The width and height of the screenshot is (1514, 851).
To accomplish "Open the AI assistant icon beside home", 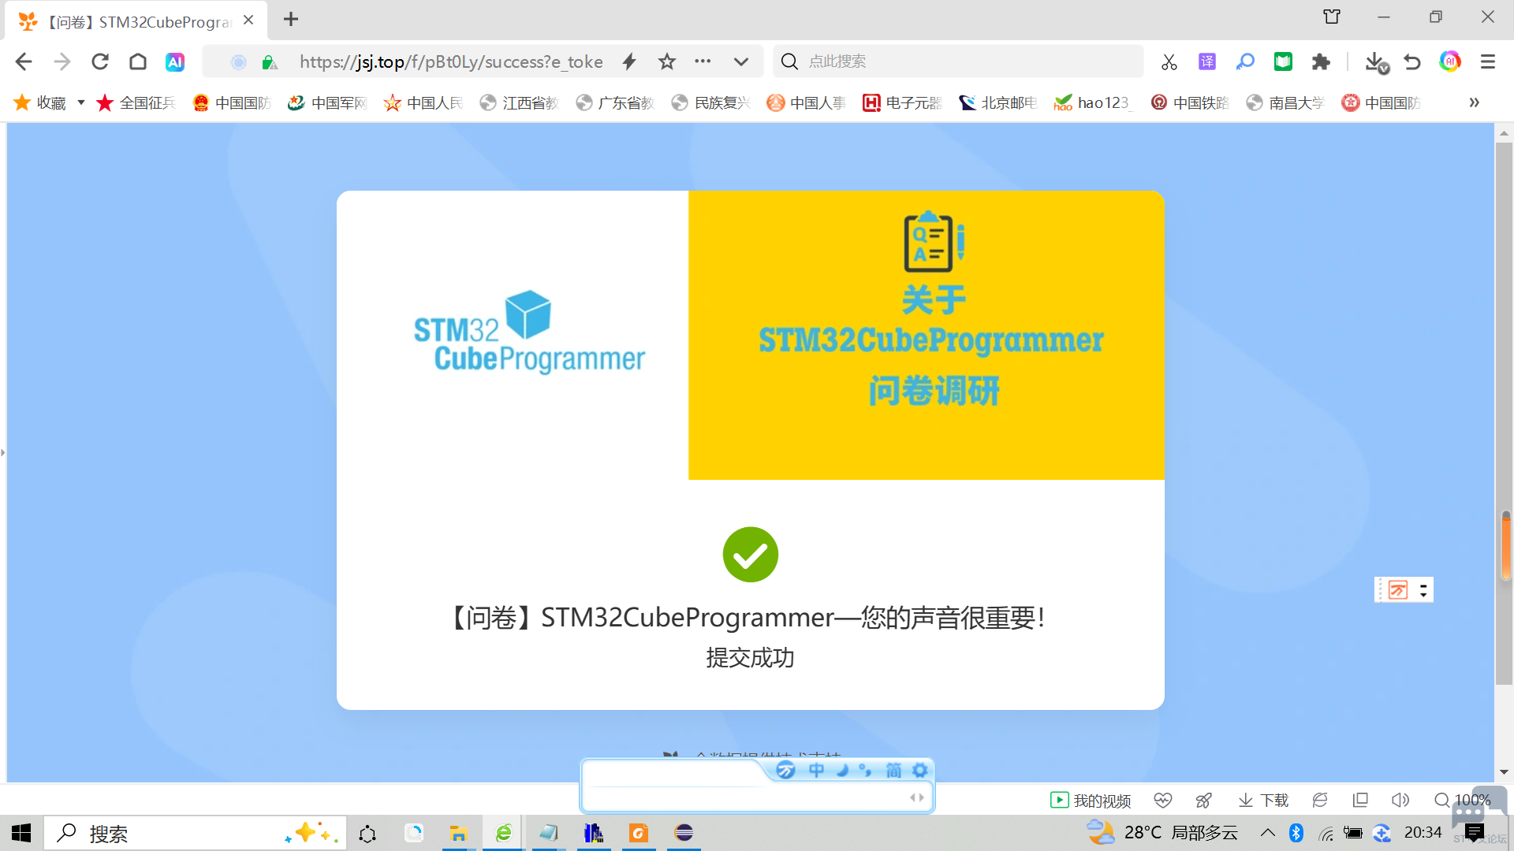I will (x=175, y=61).
